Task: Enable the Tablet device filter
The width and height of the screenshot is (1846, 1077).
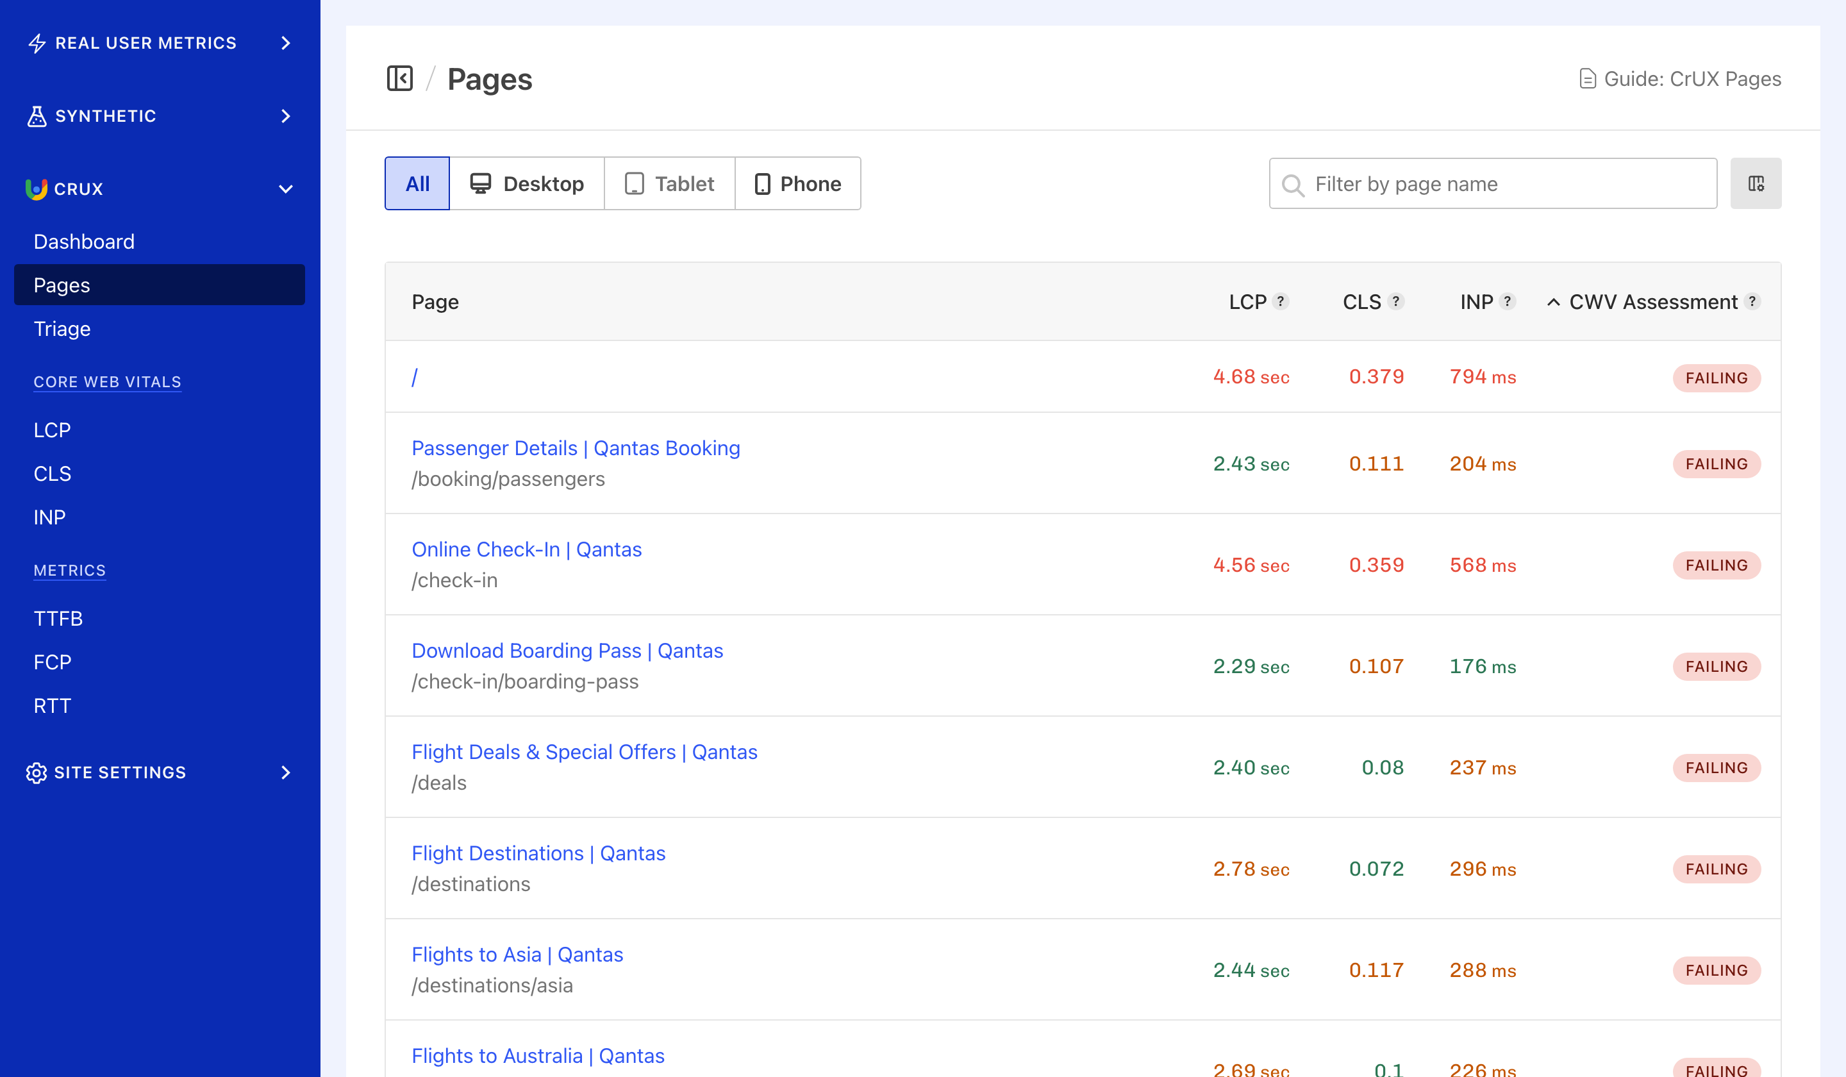Action: coord(669,183)
